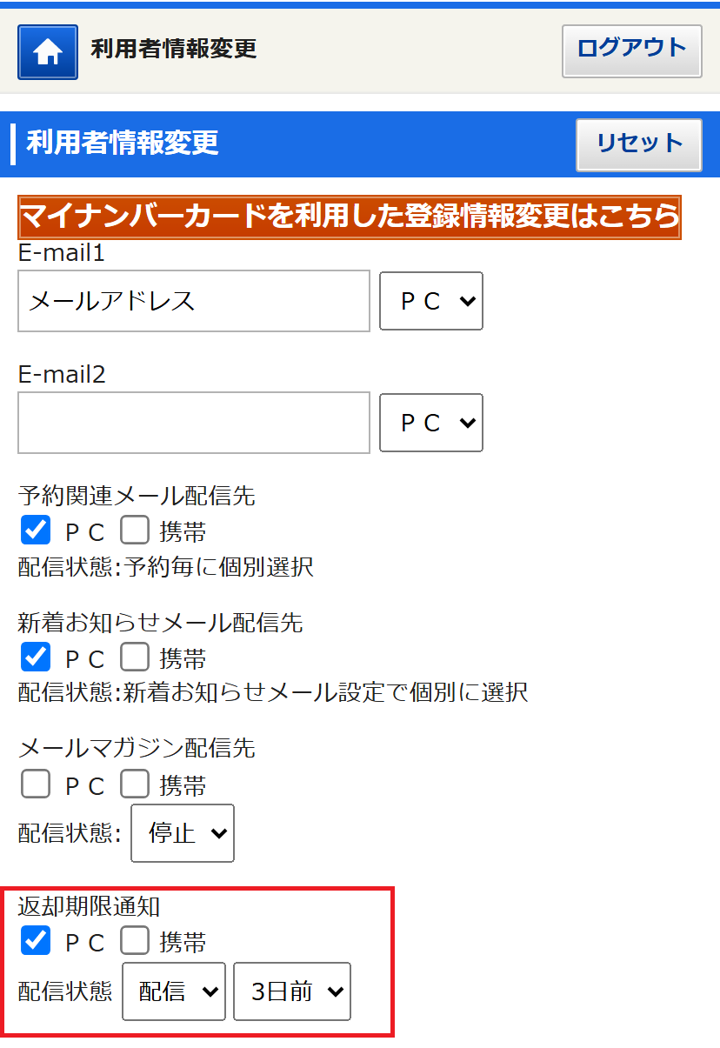Open マイナンバーカード registration change link
This screenshot has height=1048, width=720.
click(350, 217)
